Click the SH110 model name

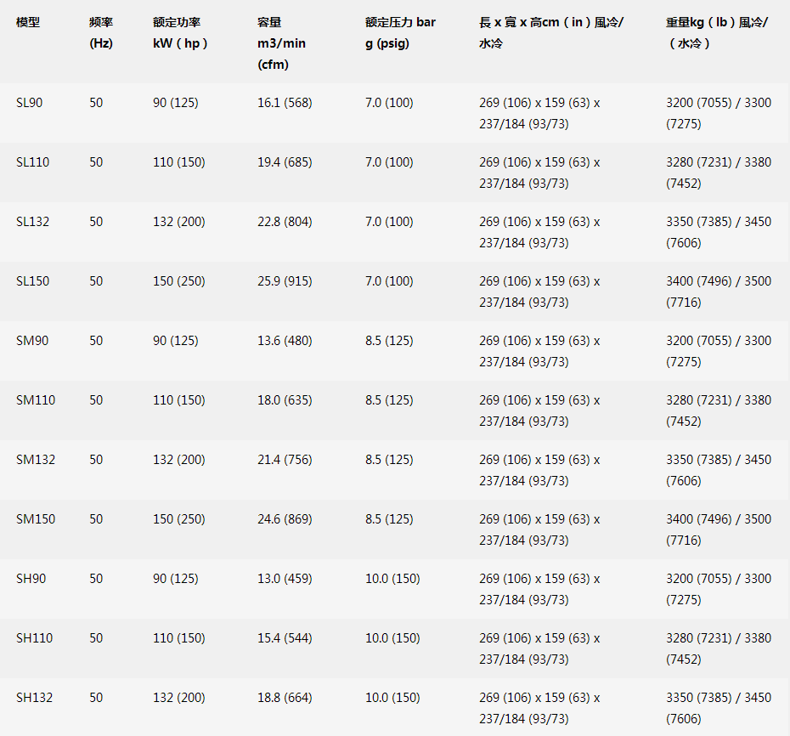coord(35,638)
